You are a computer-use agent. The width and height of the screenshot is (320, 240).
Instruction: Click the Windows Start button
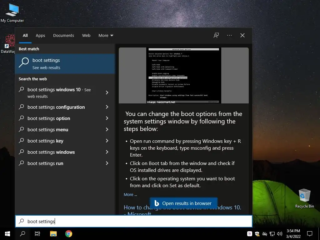coord(7,234)
